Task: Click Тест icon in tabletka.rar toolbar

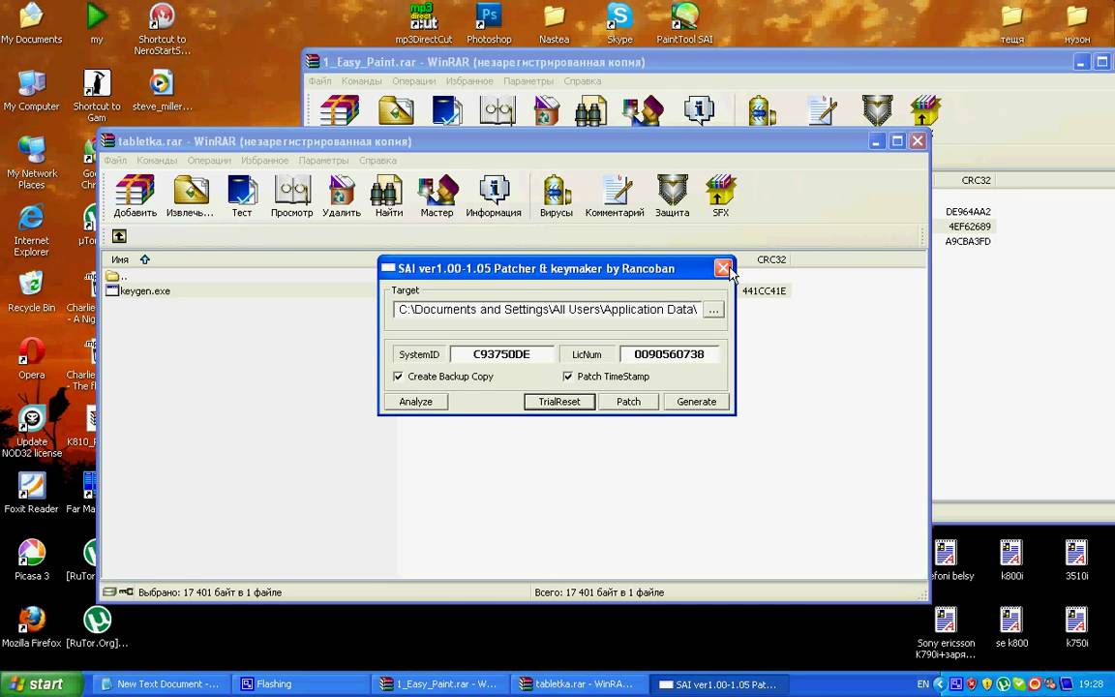Action: tap(242, 196)
